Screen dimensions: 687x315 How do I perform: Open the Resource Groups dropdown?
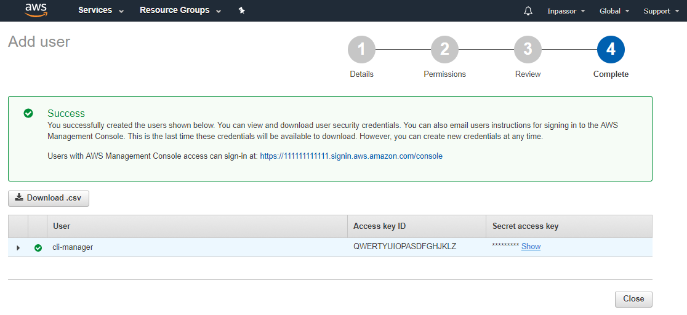pyautogui.click(x=180, y=10)
